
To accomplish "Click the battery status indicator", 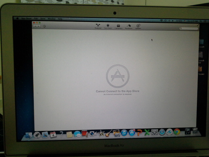I will tap(179, 21).
